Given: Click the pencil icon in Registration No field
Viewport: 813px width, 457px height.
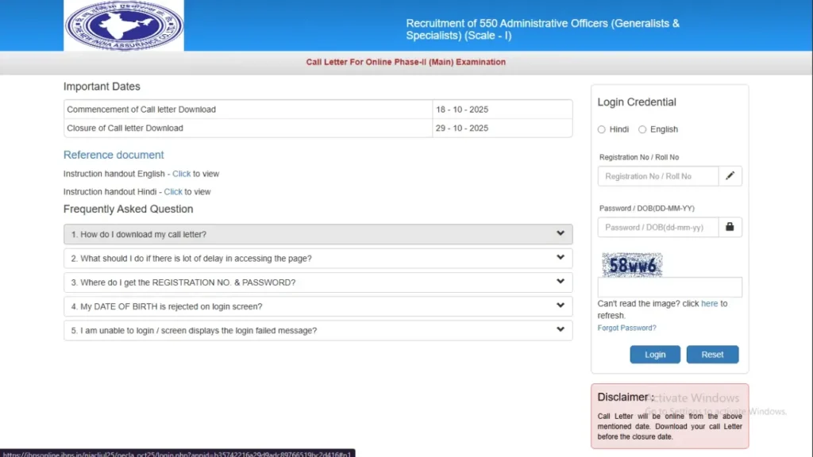Looking at the screenshot, I should tap(730, 175).
